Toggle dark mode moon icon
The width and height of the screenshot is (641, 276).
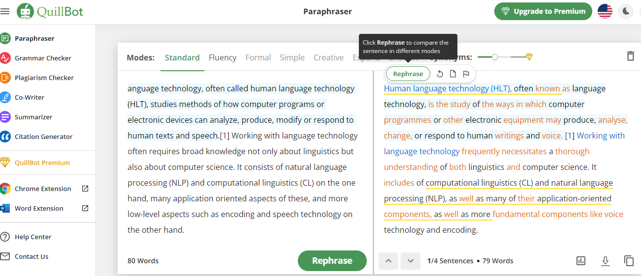pos(626,11)
